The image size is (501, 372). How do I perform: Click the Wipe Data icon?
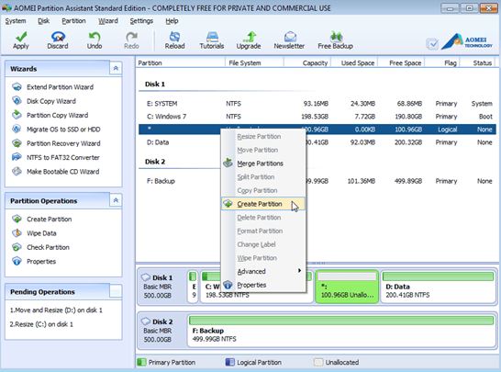pos(17,233)
